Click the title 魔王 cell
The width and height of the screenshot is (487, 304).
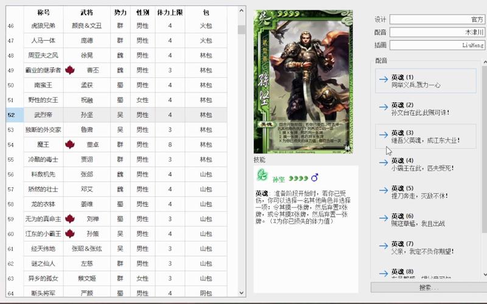coord(43,145)
